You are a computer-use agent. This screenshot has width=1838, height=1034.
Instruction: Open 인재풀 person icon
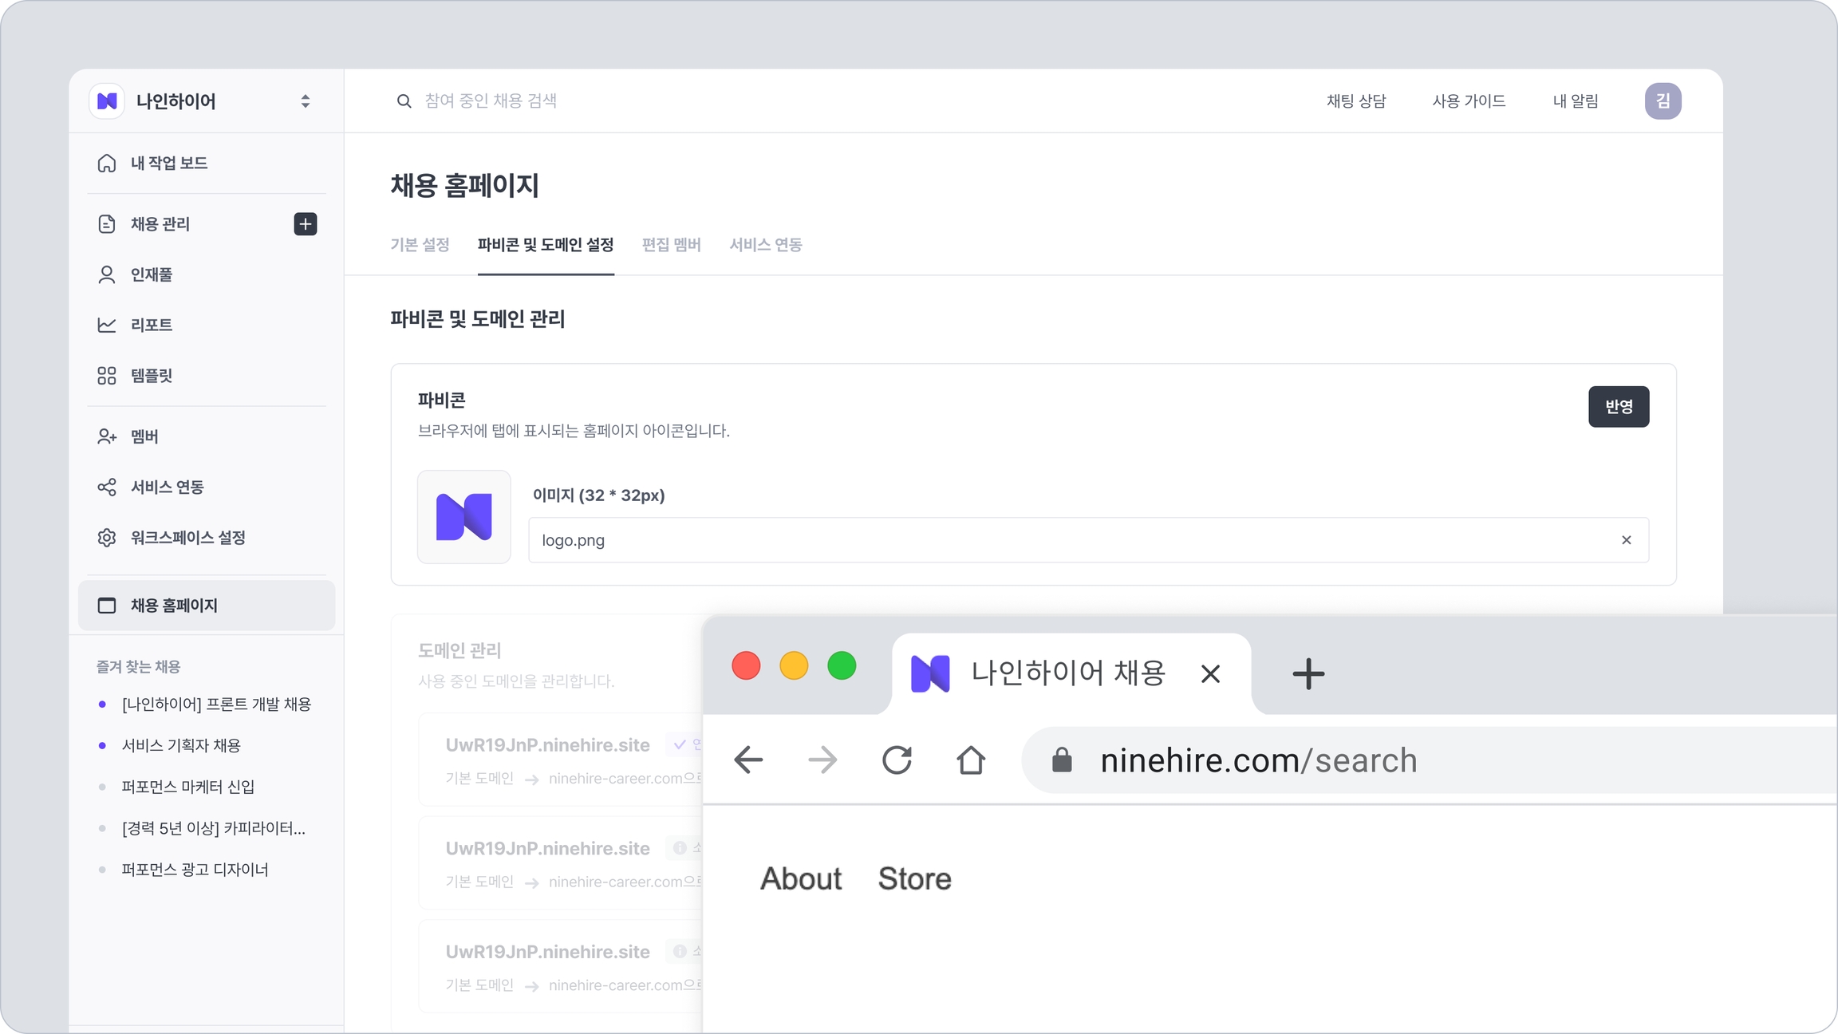[x=107, y=274]
